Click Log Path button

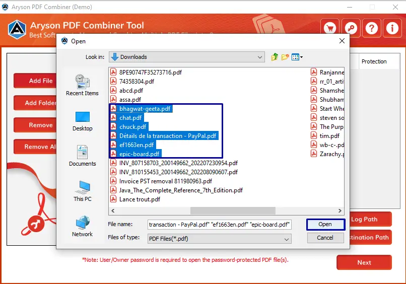point(371,219)
